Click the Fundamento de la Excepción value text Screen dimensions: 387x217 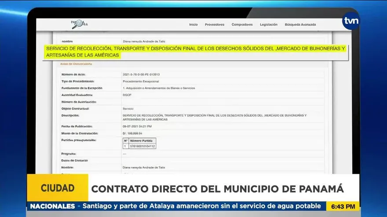(159, 88)
